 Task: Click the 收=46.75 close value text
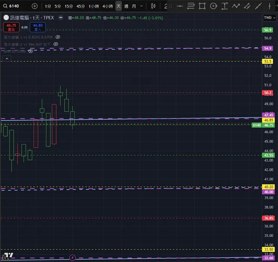point(128,18)
